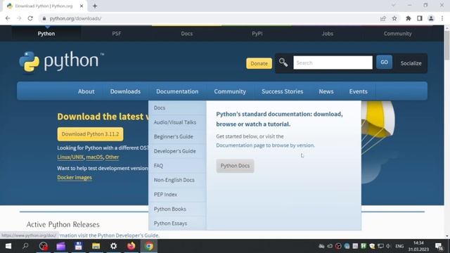This screenshot has width=450, height=253.
Task: Open the macOS link
Action: coord(94,157)
